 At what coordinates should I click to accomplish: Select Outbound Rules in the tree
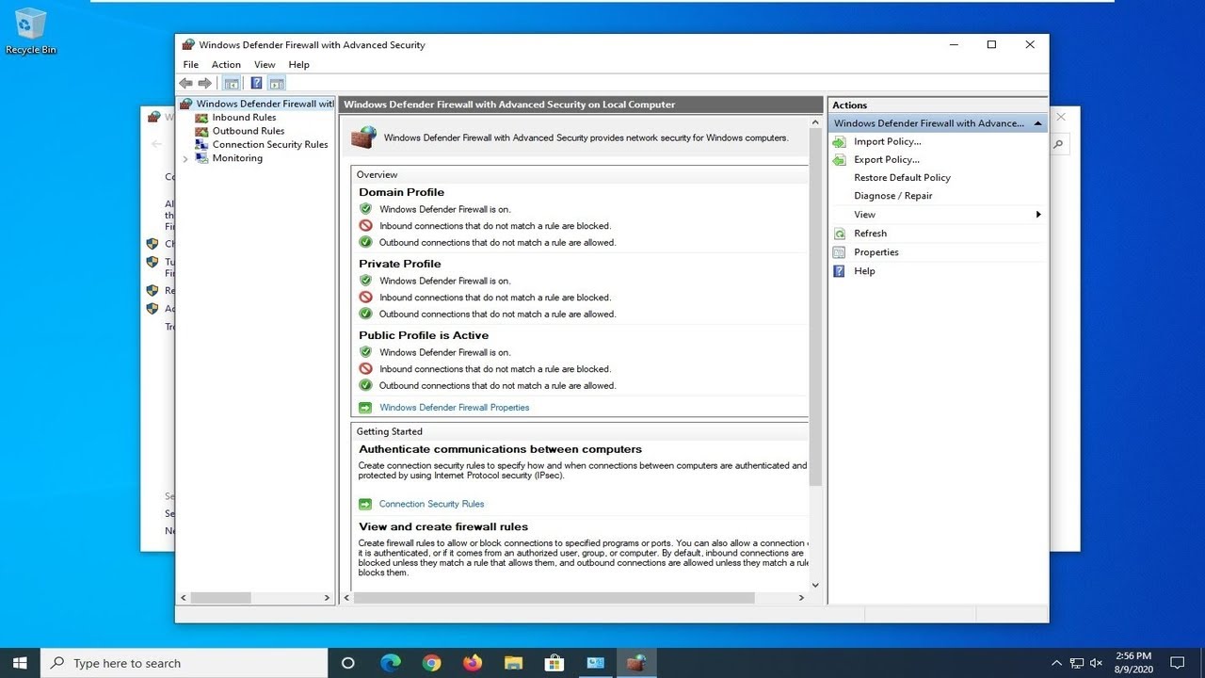pyautogui.click(x=248, y=131)
